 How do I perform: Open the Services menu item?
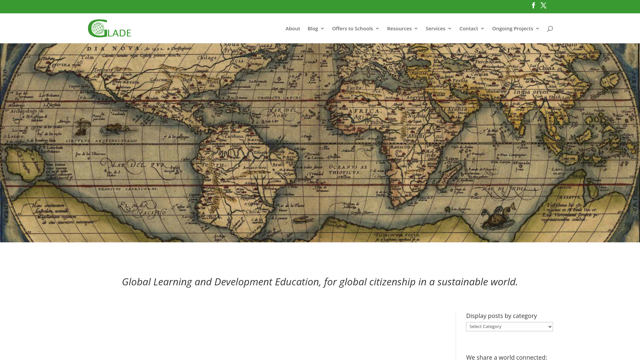point(435,29)
